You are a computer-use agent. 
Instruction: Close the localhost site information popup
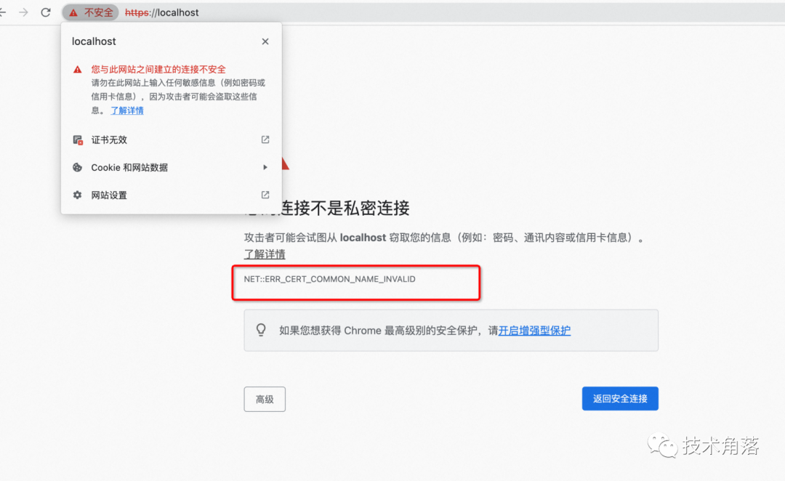[265, 41]
